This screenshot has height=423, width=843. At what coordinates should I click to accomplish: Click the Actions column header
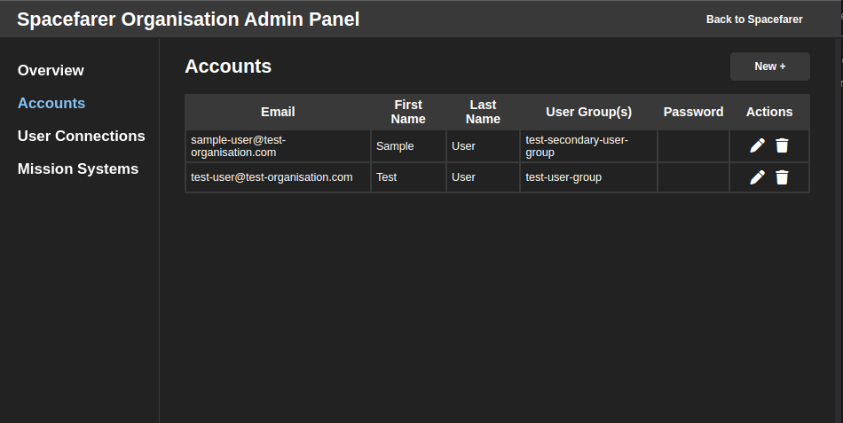[x=769, y=112]
